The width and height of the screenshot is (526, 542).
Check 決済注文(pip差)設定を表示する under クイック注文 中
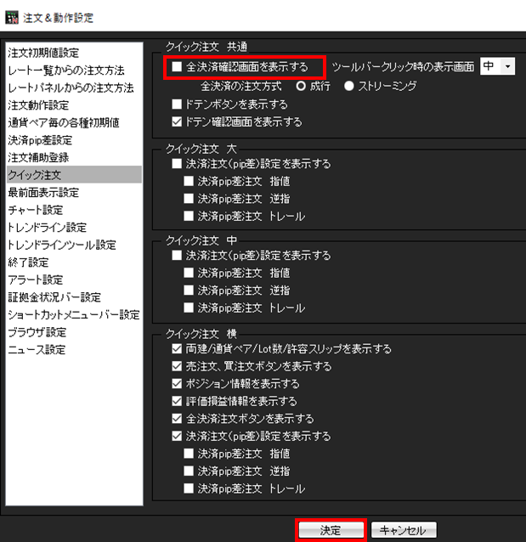tap(177, 256)
